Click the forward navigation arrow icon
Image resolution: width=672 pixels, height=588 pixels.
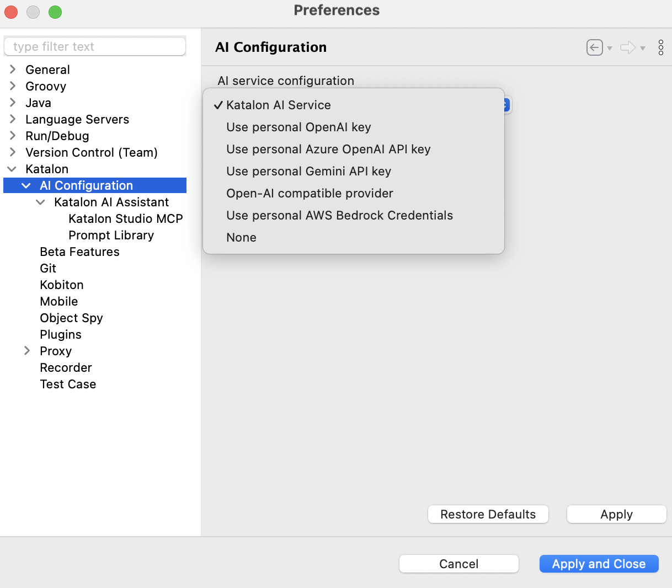click(x=627, y=48)
